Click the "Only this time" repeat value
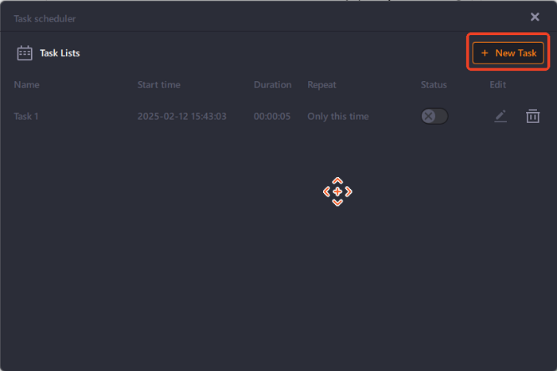The image size is (557, 371). click(338, 116)
